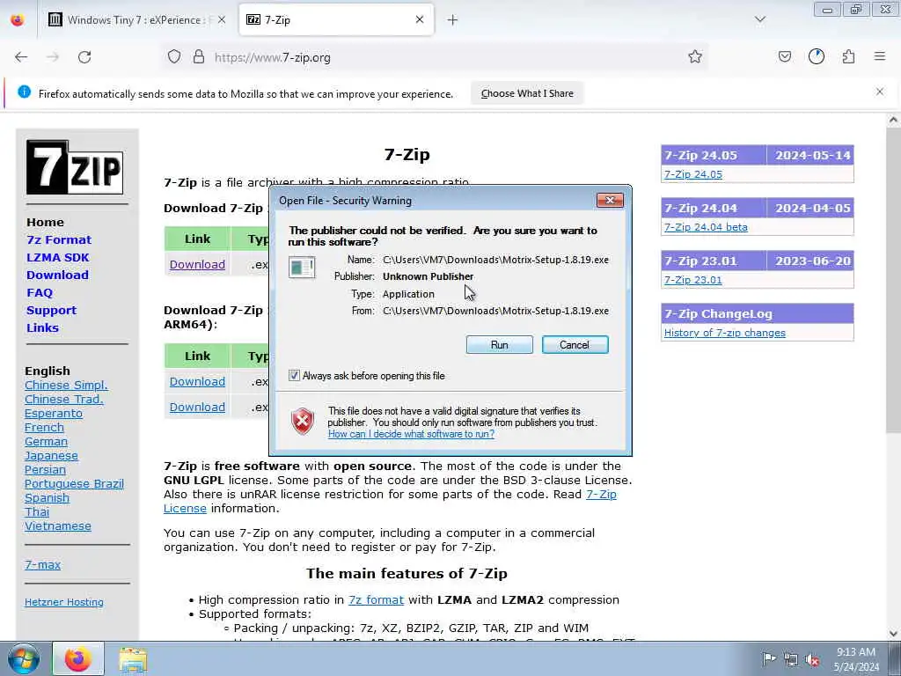
Task: Click the muted volume tray icon
Action: [812, 659]
